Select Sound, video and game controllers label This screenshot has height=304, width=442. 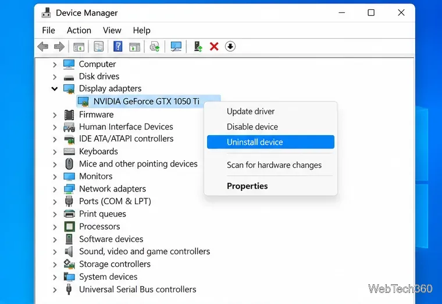pos(145,251)
